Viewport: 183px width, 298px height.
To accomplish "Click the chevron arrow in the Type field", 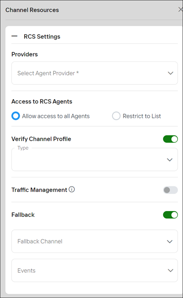I will (170, 159).
